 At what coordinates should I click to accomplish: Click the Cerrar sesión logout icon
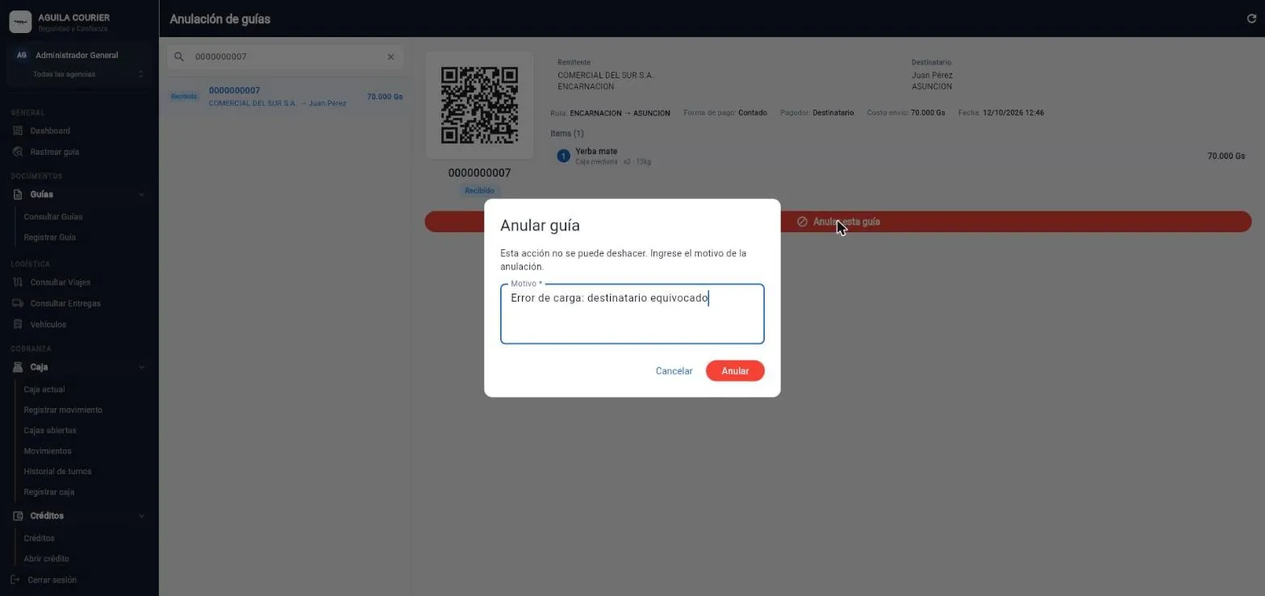pos(15,580)
